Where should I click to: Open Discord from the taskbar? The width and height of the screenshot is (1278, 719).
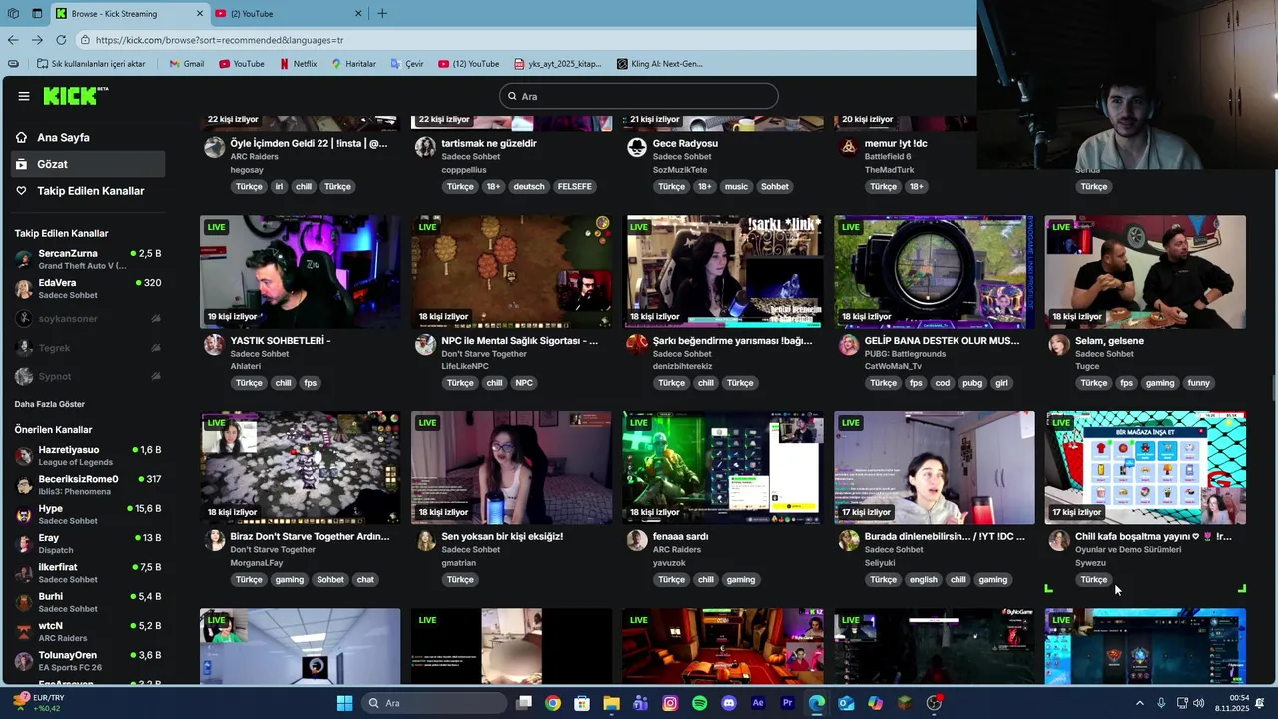tap(728, 703)
